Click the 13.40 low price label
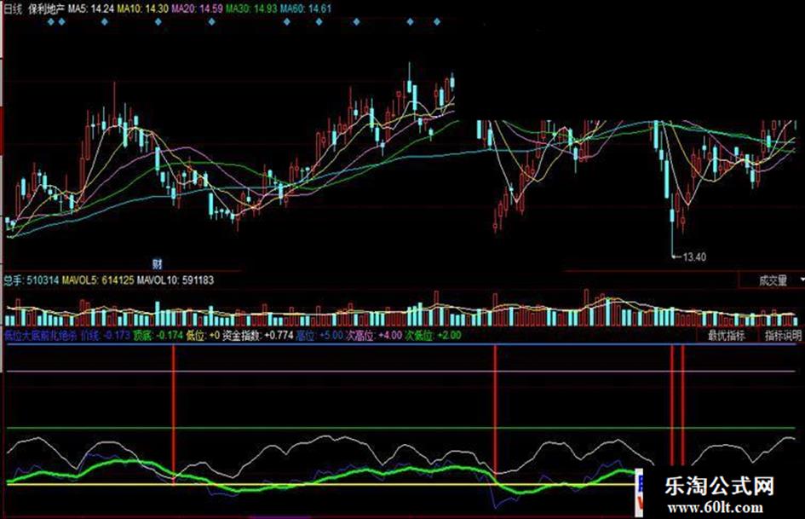The image size is (805, 519). (x=694, y=257)
